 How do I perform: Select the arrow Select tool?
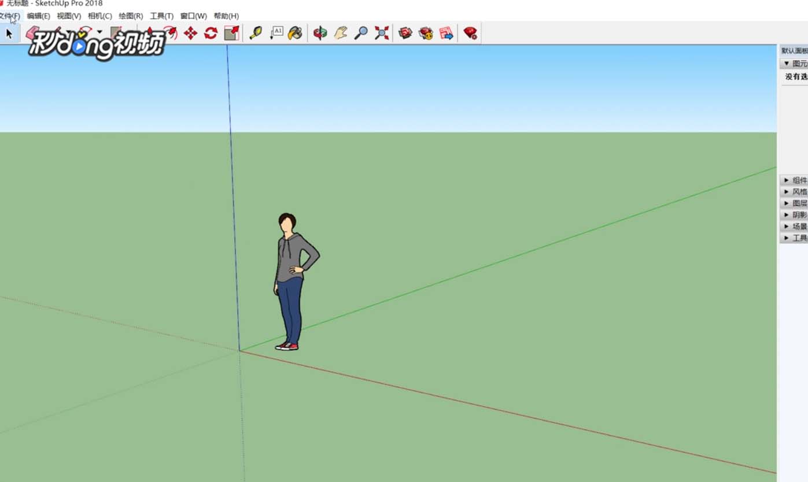(x=9, y=34)
